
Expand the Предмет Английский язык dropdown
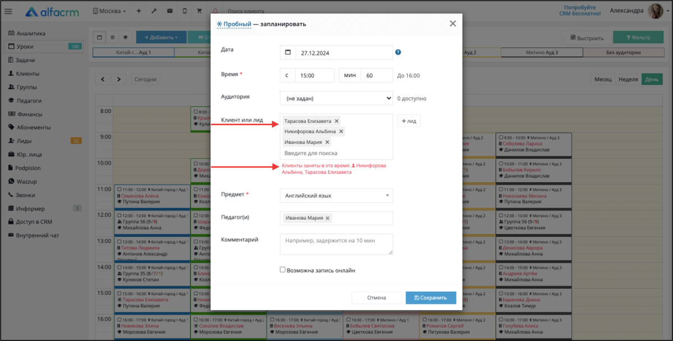pyautogui.click(x=336, y=195)
